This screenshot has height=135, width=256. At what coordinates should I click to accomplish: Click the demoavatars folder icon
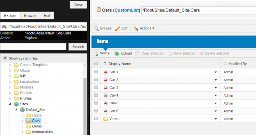28,132
